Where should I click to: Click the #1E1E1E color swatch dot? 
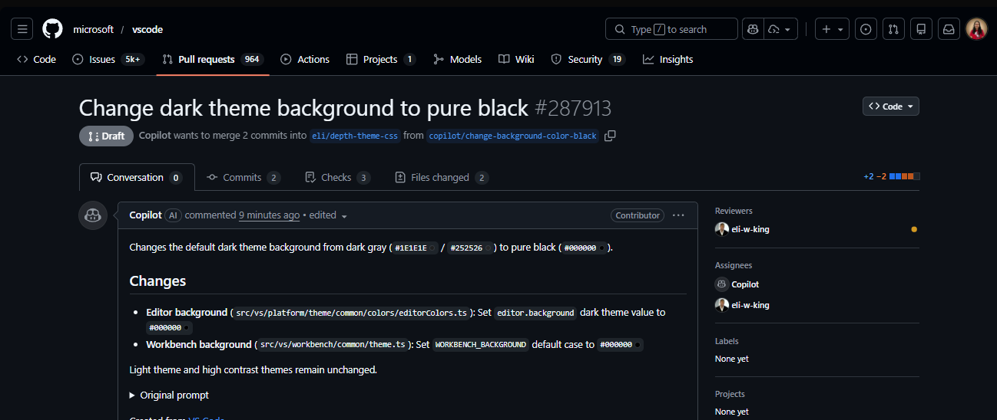tap(432, 248)
